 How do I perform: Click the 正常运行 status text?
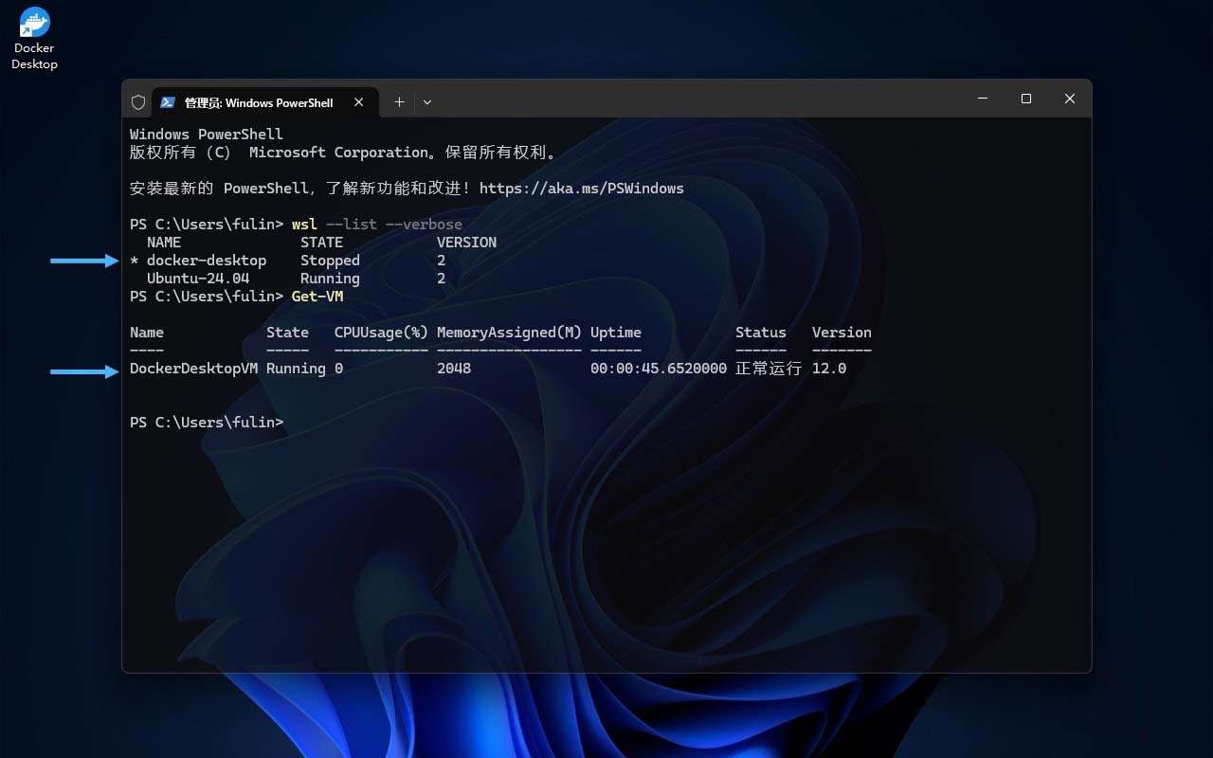tap(769, 369)
